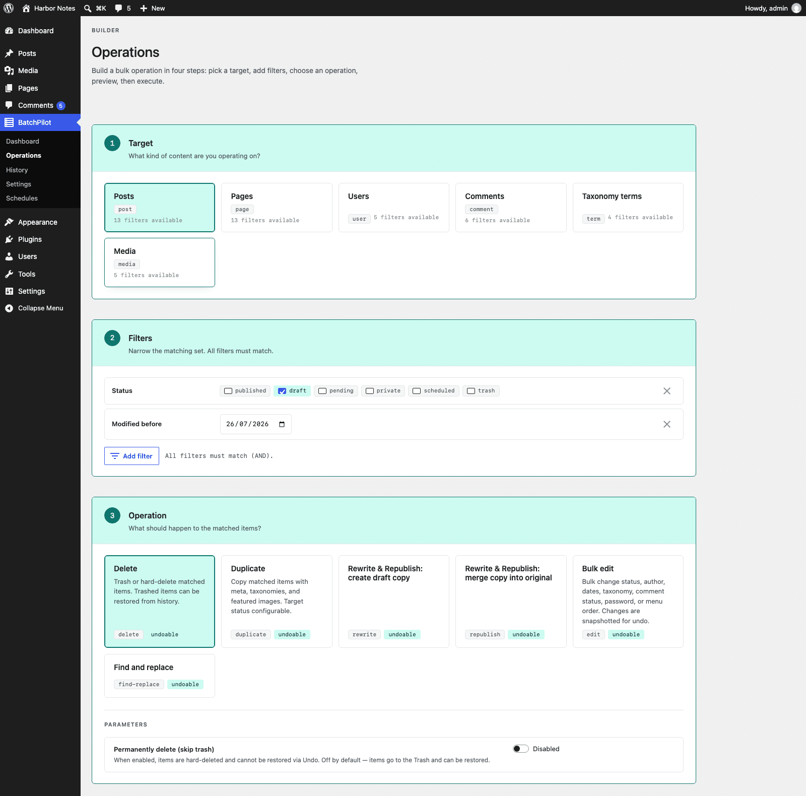Click the Dashboard gauge icon in sidebar

[9, 31]
